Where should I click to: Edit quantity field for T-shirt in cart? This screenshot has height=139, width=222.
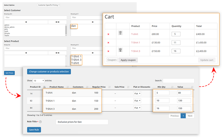pyautogui.click(x=176, y=34)
